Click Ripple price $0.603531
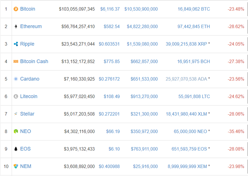Screen dimensions: 248x176 tap(109, 44)
